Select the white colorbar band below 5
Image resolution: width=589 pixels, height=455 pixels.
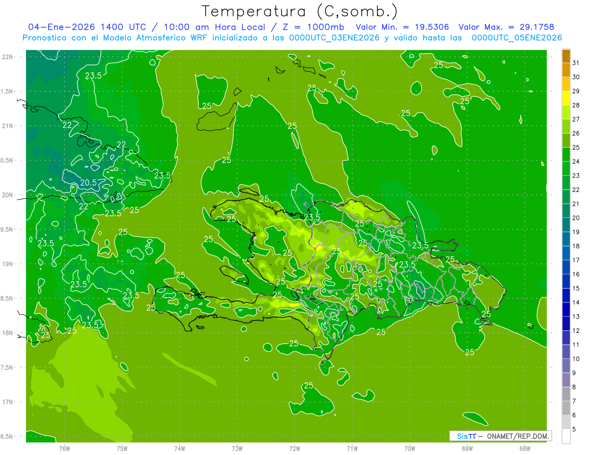coord(566,436)
